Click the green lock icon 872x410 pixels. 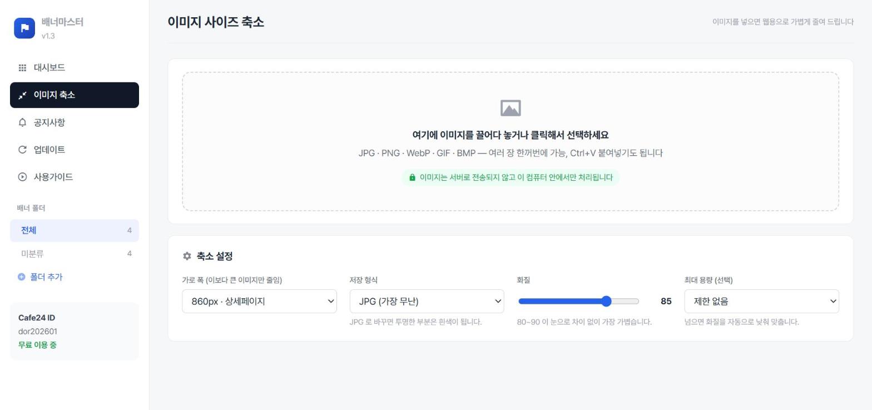[x=412, y=177]
